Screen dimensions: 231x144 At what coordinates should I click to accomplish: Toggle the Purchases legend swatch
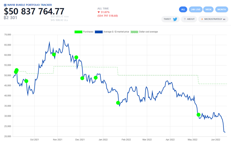point(79,32)
